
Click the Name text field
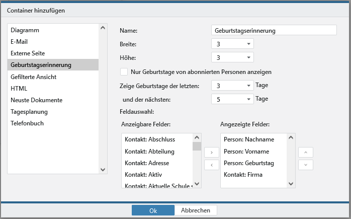(274, 30)
